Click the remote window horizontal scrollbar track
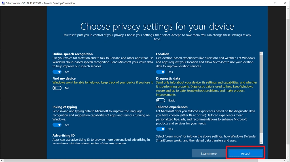This screenshot has height=162, width=290. [x=143, y=161]
